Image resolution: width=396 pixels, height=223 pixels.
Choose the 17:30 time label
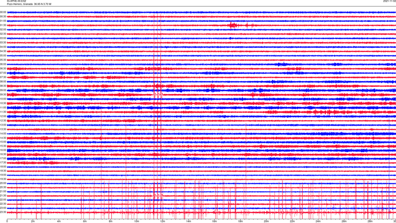pyautogui.click(x=3, y=163)
